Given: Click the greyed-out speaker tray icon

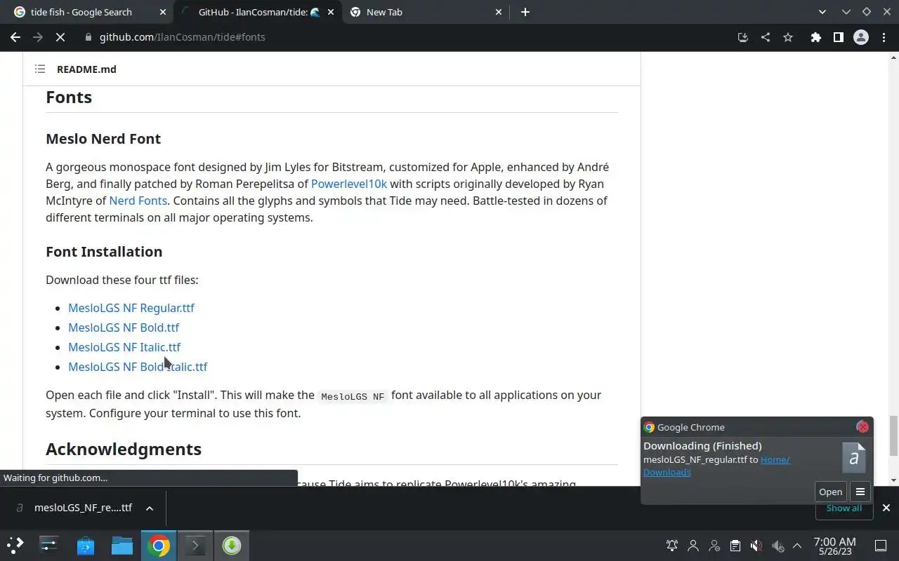Looking at the screenshot, I should [777, 546].
